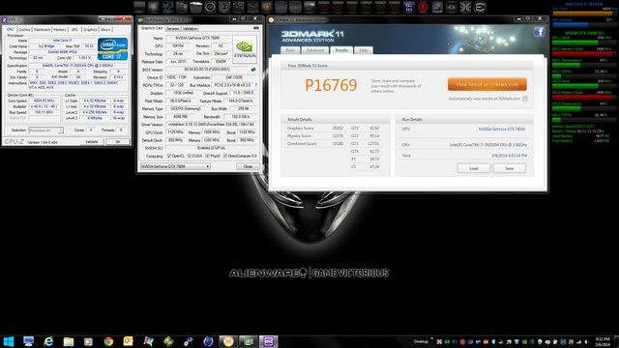Click the red circular tray icon
The width and height of the screenshot is (619, 348).
(x=462, y=341)
